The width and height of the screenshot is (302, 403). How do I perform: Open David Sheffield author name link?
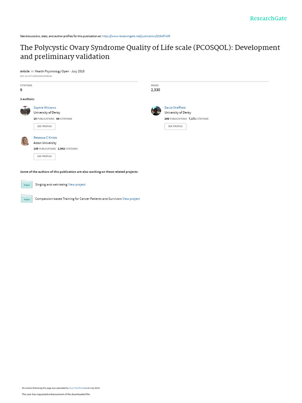click(175, 107)
